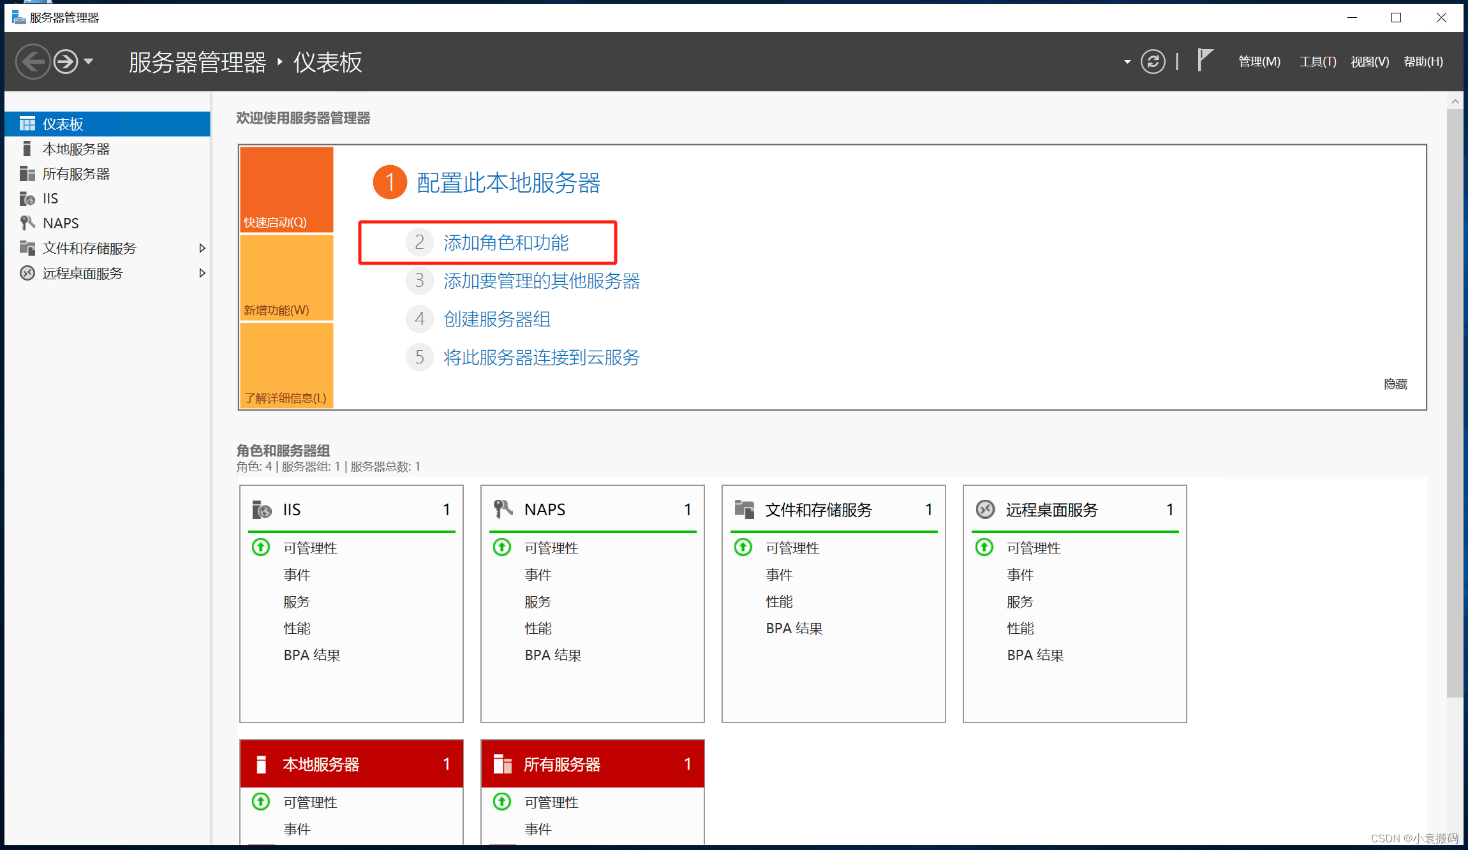
Task: Open 文件和存储服务 tile title
Action: tap(819, 509)
